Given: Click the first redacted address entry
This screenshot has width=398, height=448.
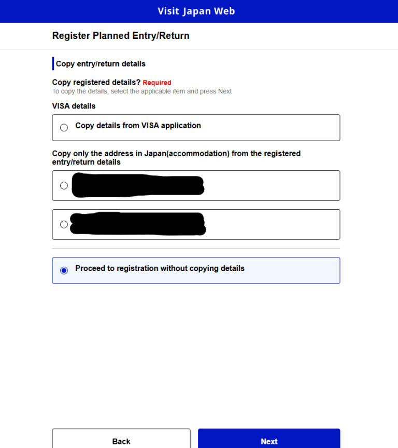Looking at the screenshot, I should click(137, 186).
